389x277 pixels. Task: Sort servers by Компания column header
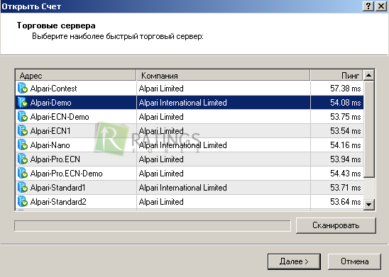pos(224,75)
